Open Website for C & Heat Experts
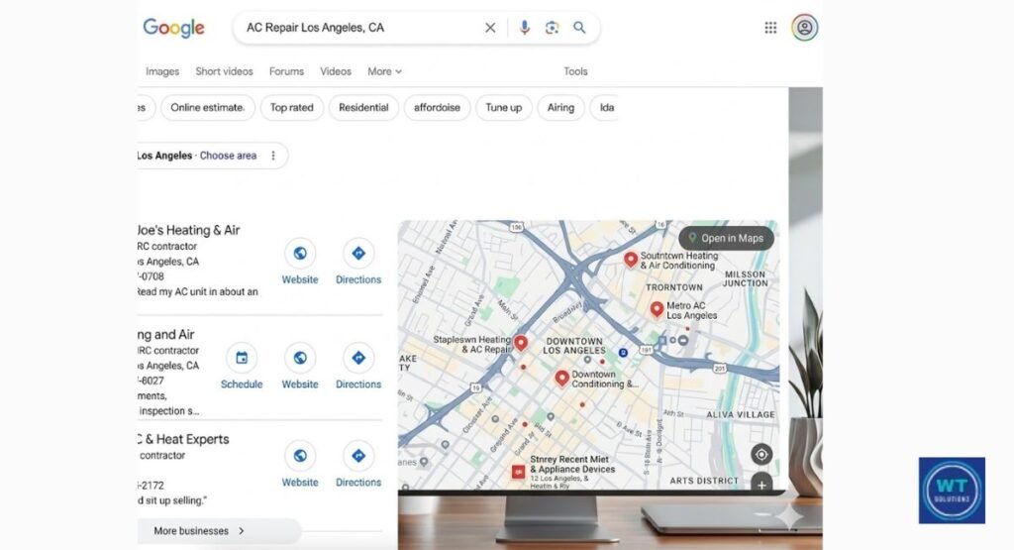Screen dimensions: 1014x550 pyautogui.click(x=300, y=465)
